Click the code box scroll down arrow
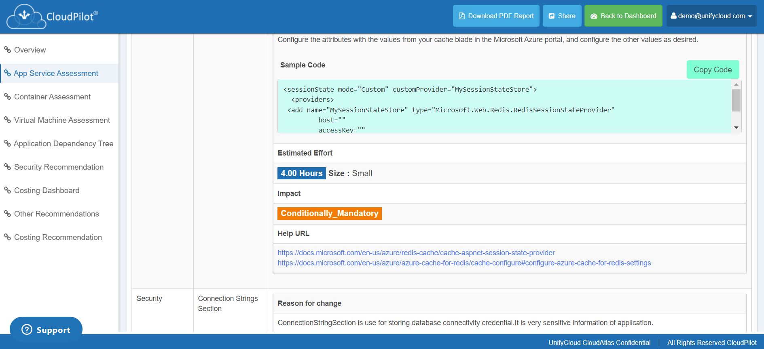The height and width of the screenshot is (349, 764). click(736, 128)
